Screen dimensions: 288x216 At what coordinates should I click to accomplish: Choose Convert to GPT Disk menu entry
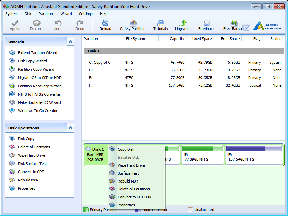pyautogui.click(x=136, y=197)
